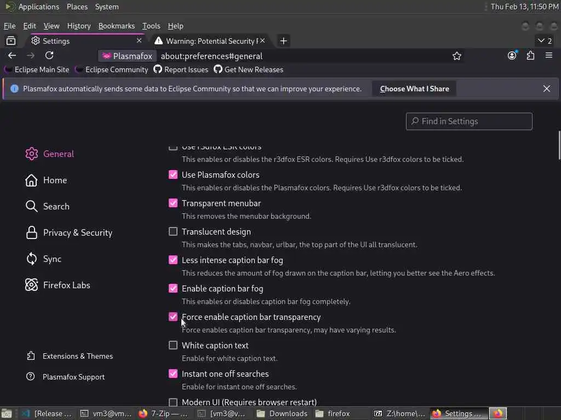Screen dimensions: 561x420
Task: Switch to Downloads folder in taskbar
Action: (282, 413)
